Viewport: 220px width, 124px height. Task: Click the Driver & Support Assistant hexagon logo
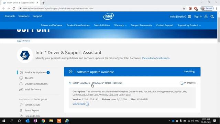point(25,55)
